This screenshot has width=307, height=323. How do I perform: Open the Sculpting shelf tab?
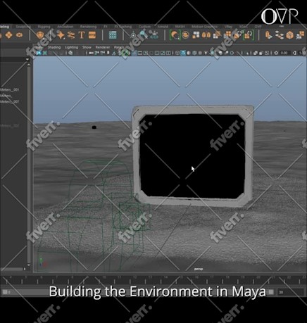[23, 27]
